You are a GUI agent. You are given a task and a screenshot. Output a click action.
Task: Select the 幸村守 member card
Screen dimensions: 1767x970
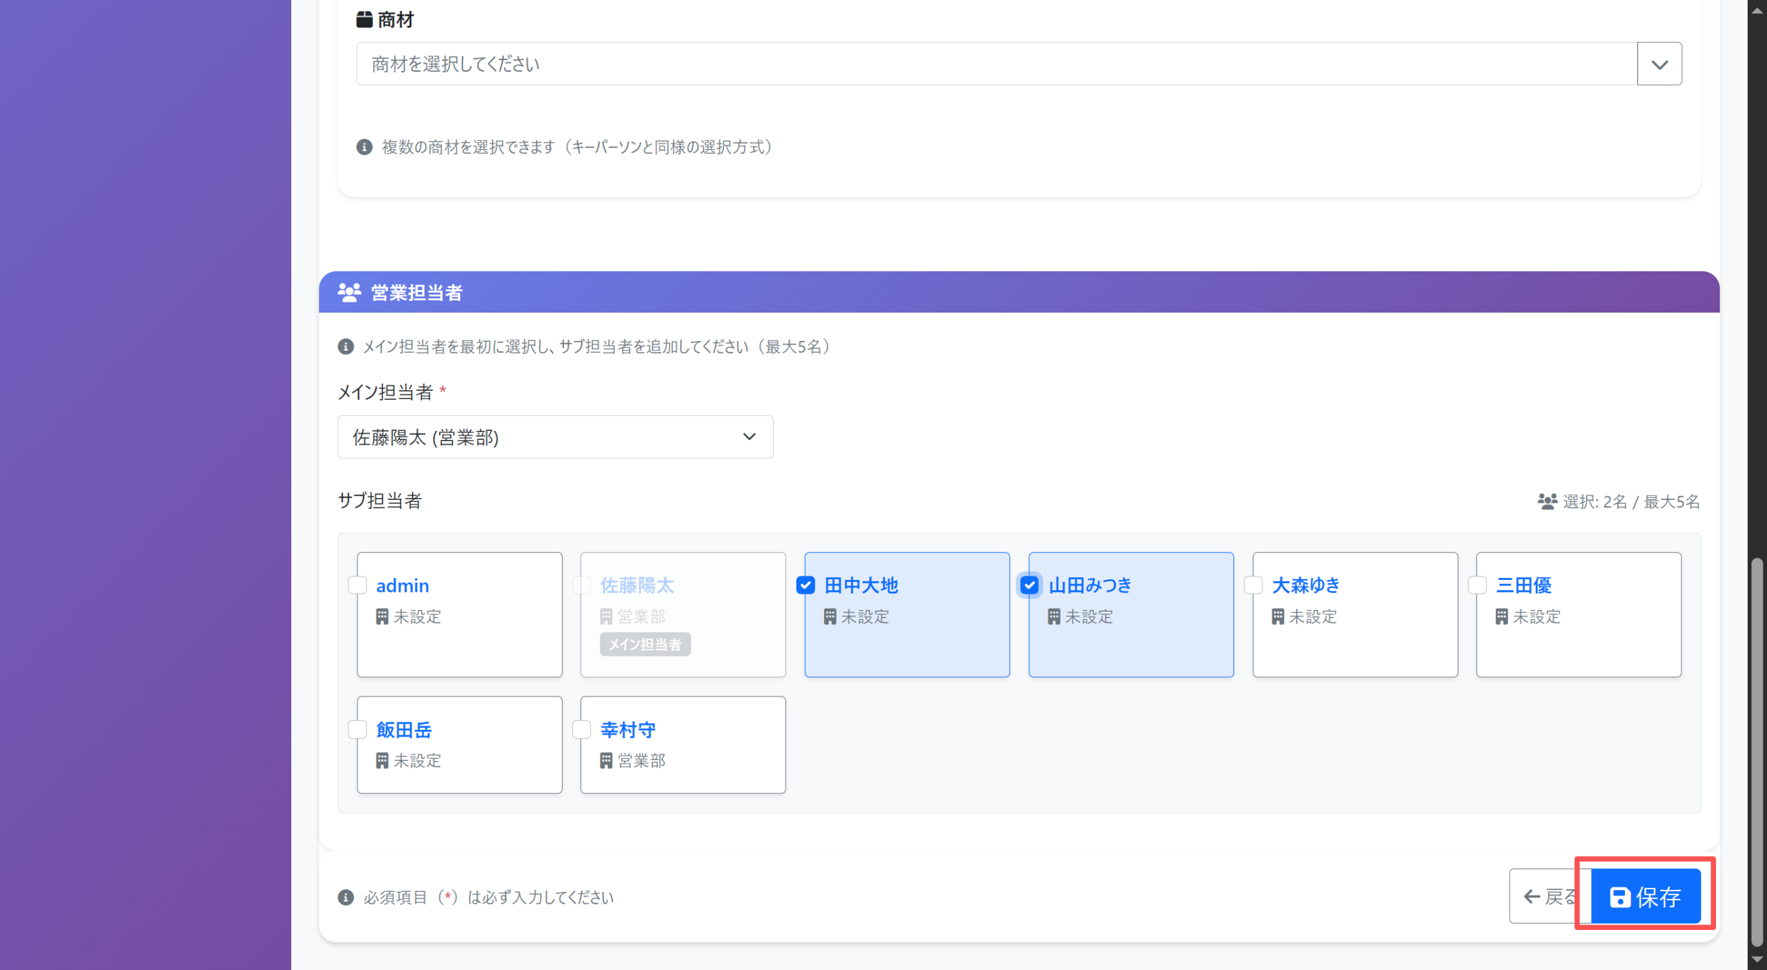[682, 744]
